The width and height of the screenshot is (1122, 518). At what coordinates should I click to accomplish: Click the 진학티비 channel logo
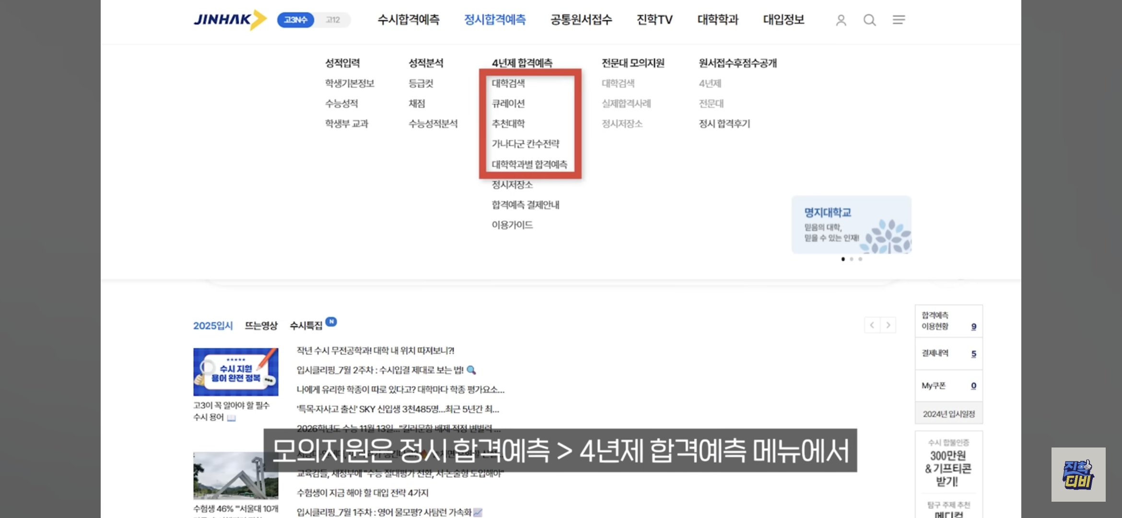coord(1078,474)
